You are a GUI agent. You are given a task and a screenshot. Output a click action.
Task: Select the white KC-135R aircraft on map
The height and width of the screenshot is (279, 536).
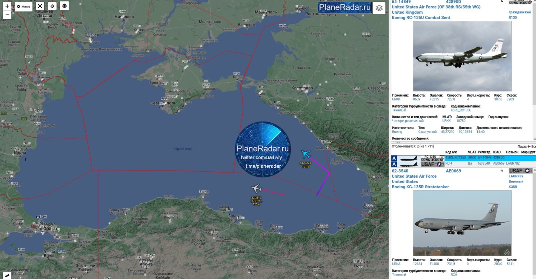[256, 188]
